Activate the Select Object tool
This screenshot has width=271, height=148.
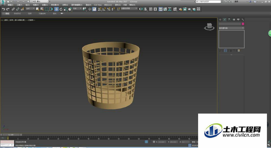tap(37, 9)
